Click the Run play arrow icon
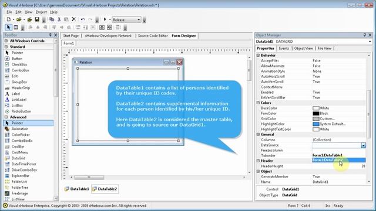The image size is (376, 211). pyautogui.click(x=105, y=19)
